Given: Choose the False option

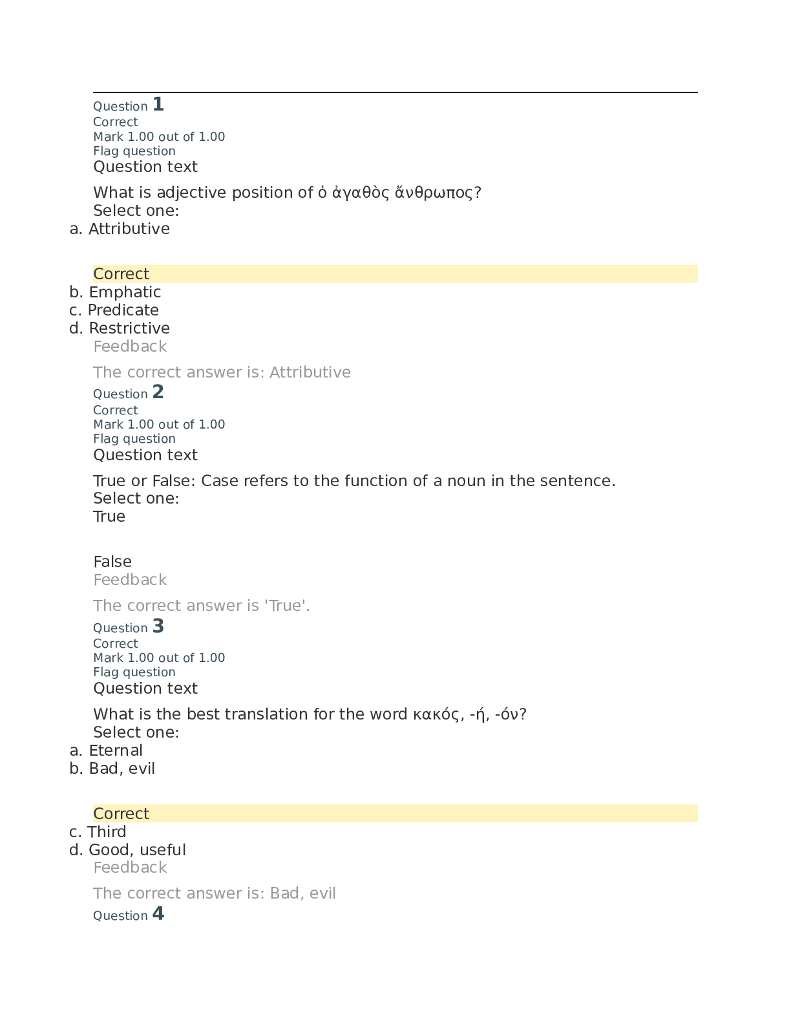Looking at the screenshot, I should point(112,562).
